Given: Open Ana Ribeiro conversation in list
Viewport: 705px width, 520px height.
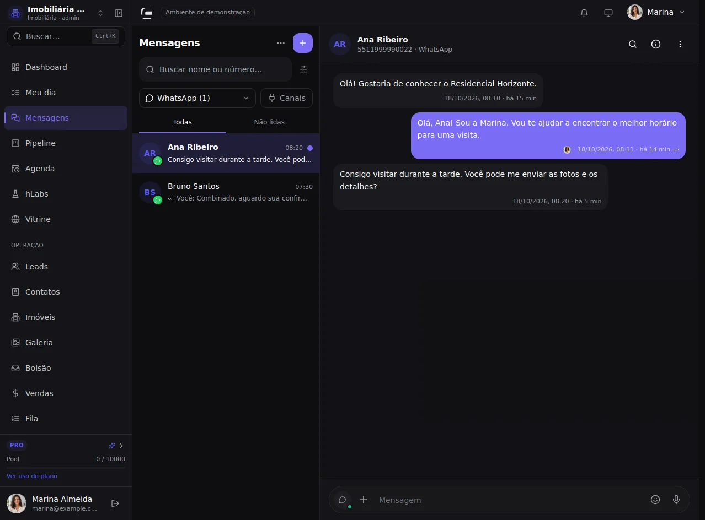Looking at the screenshot, I should click(226, 153).
